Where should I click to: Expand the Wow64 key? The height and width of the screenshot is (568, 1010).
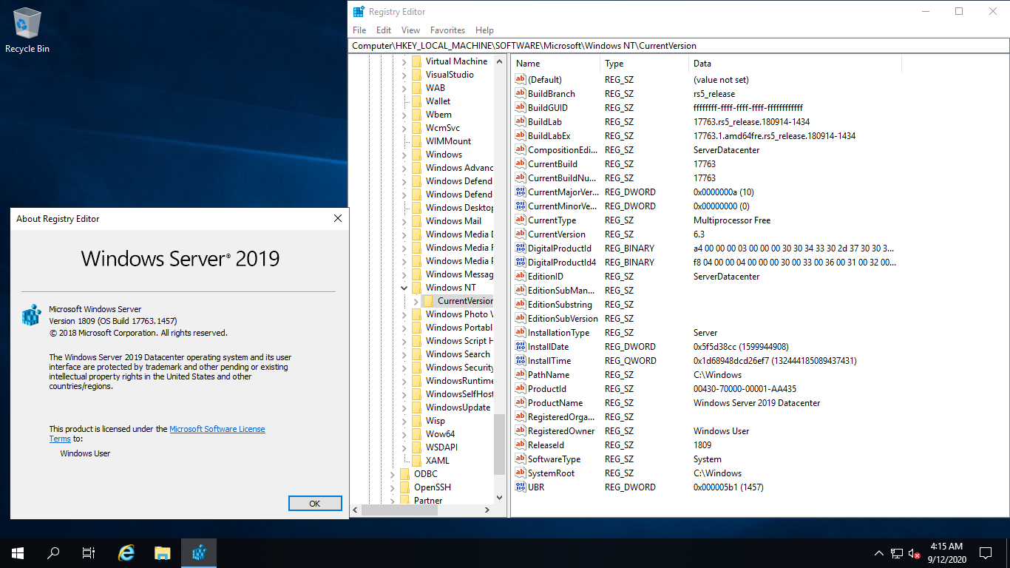[404, 434]
